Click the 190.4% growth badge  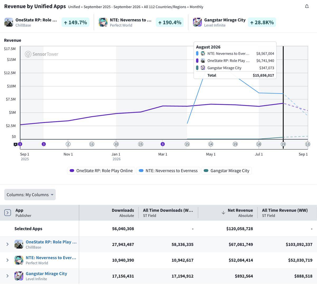[x=170, y=22]
